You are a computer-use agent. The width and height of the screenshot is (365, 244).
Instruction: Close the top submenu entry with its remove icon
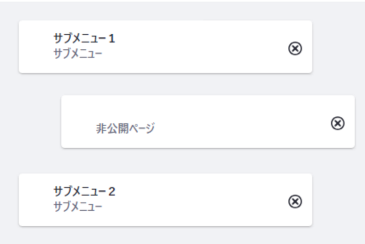(295, 48)
